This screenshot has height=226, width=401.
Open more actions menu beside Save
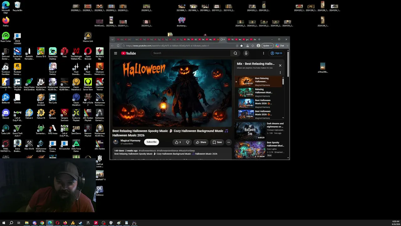(x=229, y=142)
